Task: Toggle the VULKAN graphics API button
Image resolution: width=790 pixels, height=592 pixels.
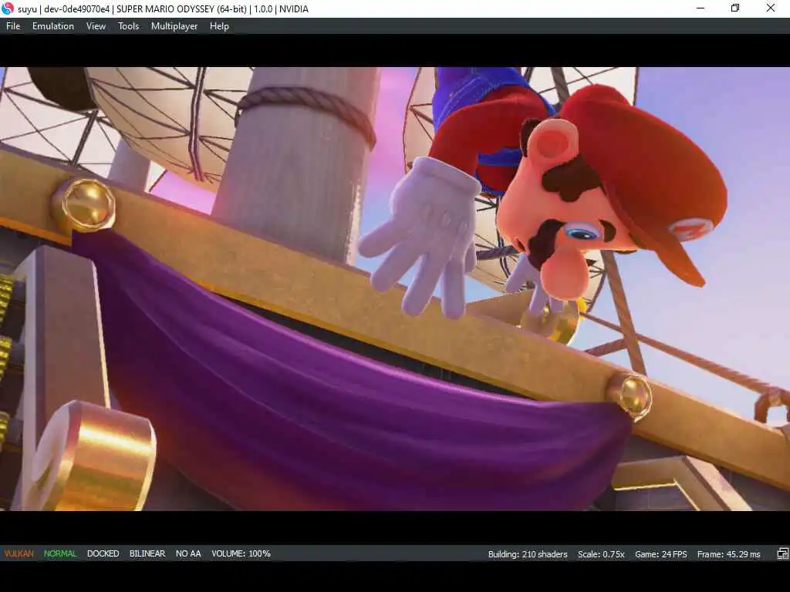Action: pos(19,553)
